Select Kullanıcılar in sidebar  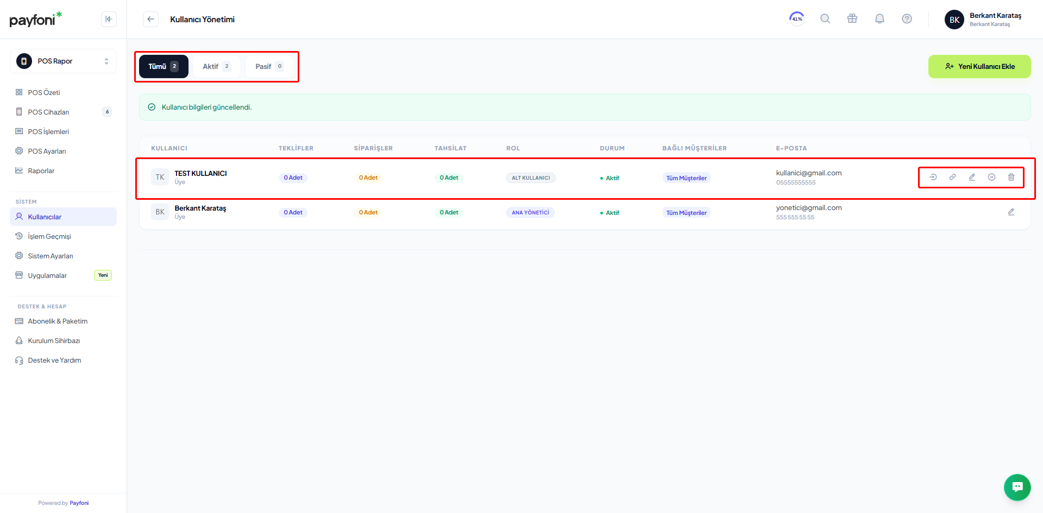tap(63, 217)
